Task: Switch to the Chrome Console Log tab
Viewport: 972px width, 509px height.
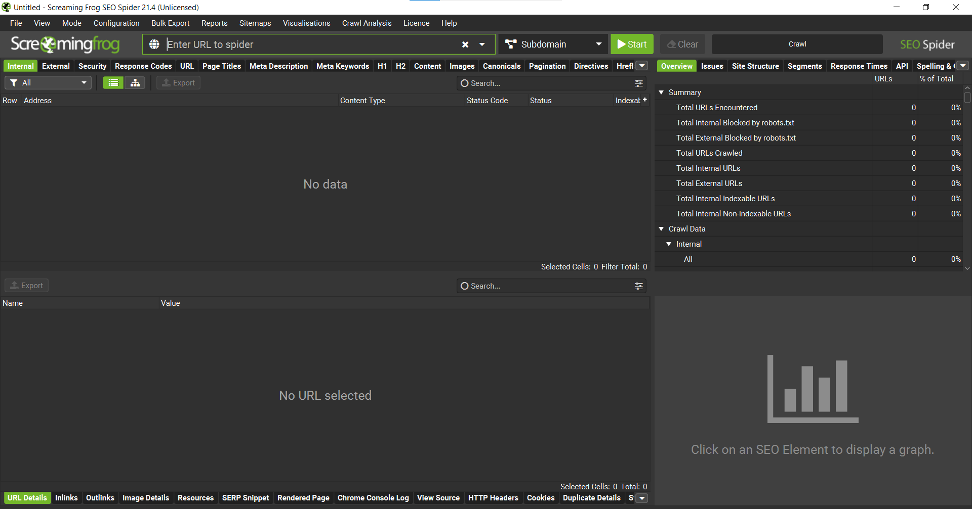Action: click(x=373, y=498)
